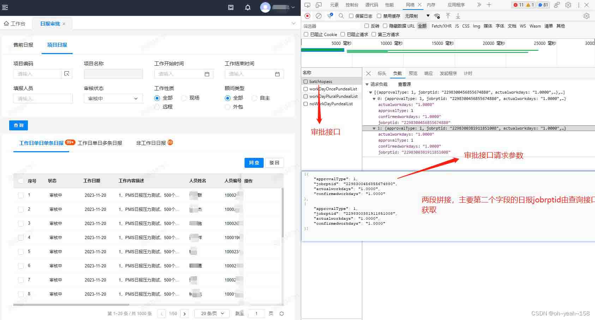Viewport: 595px width, 320px height.
Task: Open 审核状态 dropdown showing 审核中
Action: pyautogui.click(x=113, y=99)
